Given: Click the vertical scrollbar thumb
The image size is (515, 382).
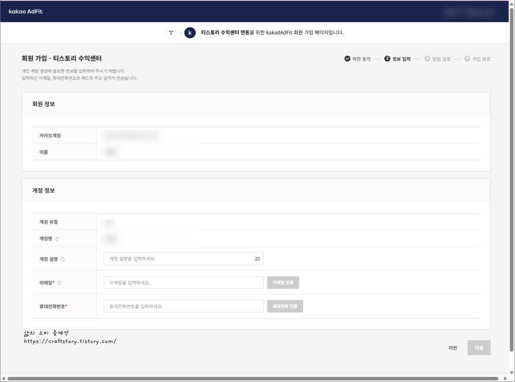Looking at the screenshot, I should pos(511,179).
